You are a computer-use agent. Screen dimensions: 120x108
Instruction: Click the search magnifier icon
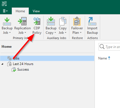pos(102,47)
